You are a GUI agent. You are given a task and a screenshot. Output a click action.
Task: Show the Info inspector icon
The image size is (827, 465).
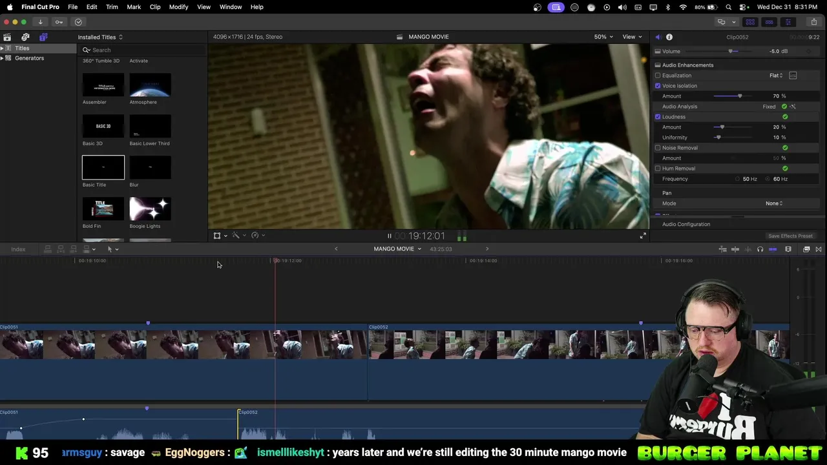[669, 37]
